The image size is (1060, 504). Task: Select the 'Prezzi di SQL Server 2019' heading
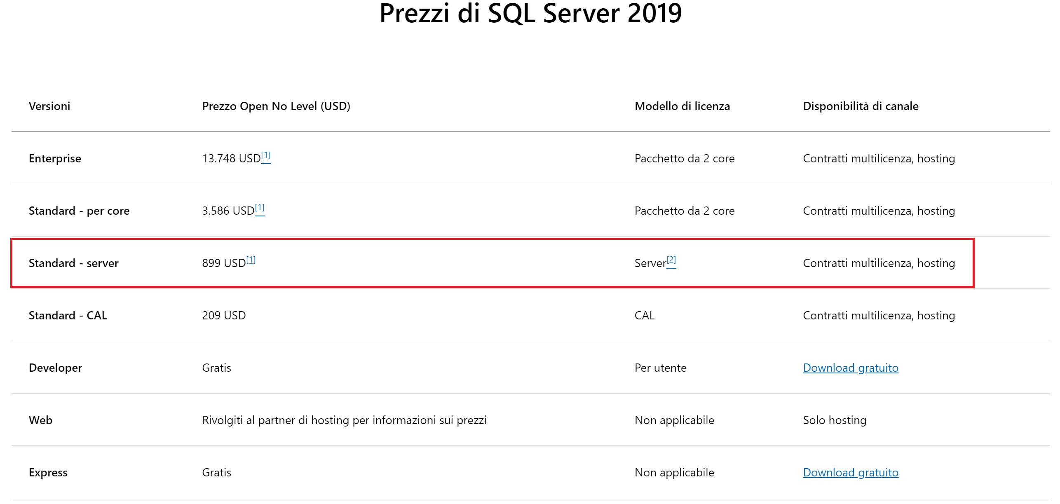coord(530,13)
